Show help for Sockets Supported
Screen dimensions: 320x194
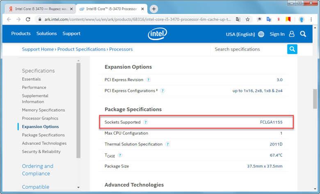[x=146, y=122]
